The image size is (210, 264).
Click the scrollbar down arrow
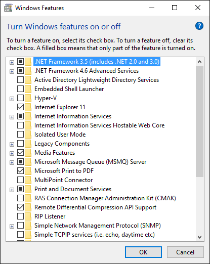pos(200,237)
